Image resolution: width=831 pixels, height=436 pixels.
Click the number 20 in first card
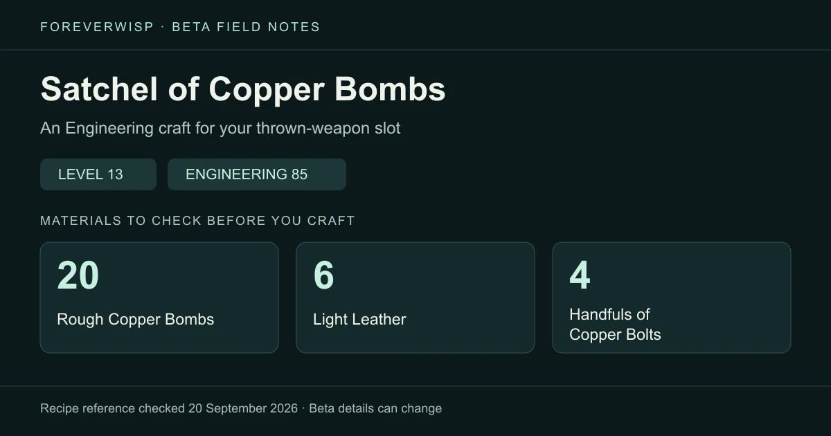coord(78,275)
